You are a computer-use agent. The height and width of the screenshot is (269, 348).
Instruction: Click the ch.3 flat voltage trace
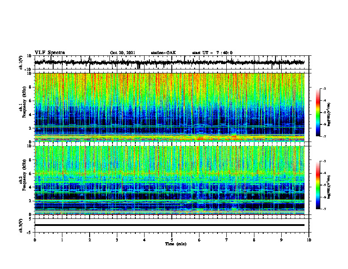[x=169, y=225]
